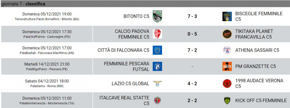Click the Lazio C5 Global eagle logo
The width and height of the screenshot is (290, 108).
[157, 84]
